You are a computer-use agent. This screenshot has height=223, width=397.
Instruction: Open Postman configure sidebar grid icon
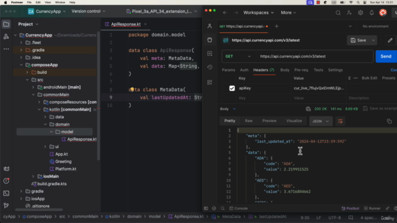click(x=210, y=82)
